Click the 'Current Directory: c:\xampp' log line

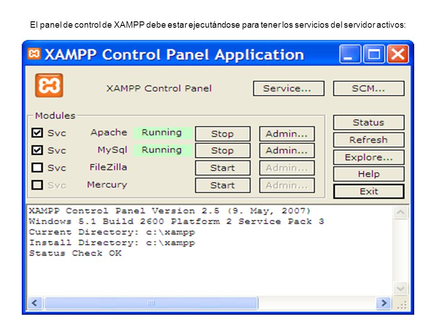pos(112,232)
